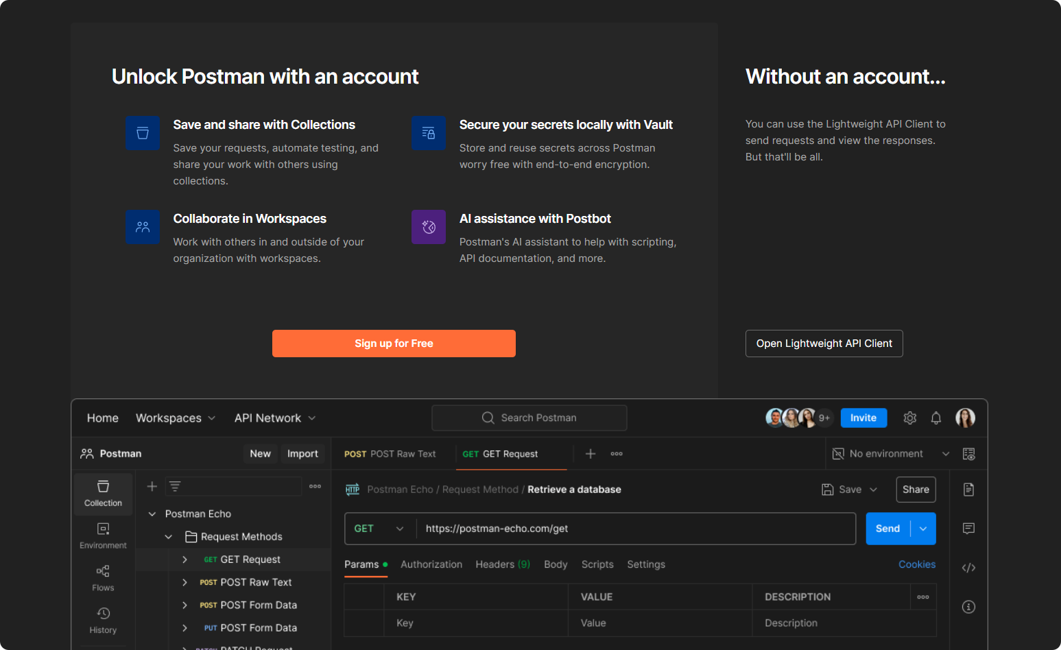This screenshot has height=650, width=1061.
Task: Click the Search Postman field
Action: coord(529,418)
